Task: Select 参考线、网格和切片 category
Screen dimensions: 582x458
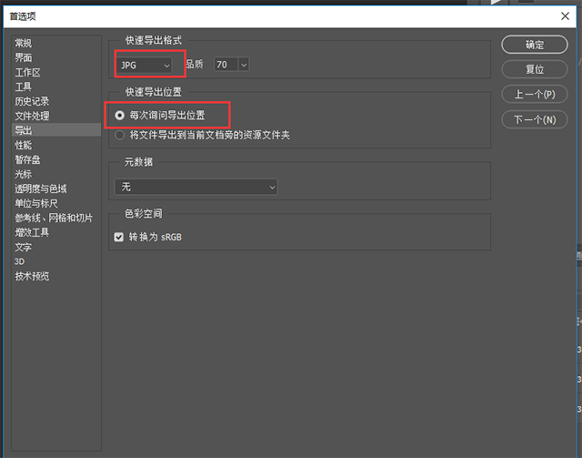Action: (53, 218)
